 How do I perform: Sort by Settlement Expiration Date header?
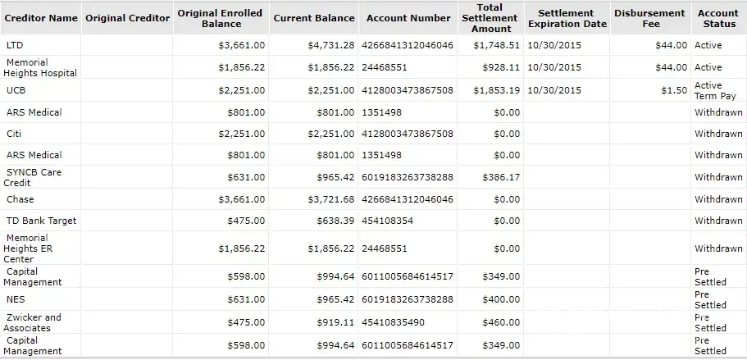[567, 18]
